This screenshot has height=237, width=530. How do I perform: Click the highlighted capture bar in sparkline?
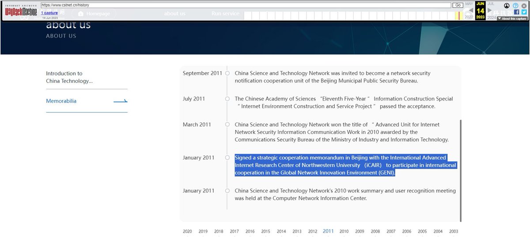[458, 16]
